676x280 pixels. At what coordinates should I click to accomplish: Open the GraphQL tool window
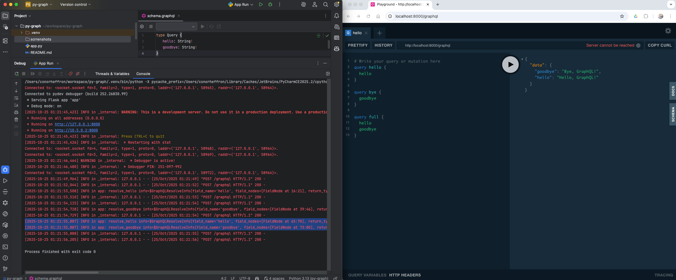(5, 203)
